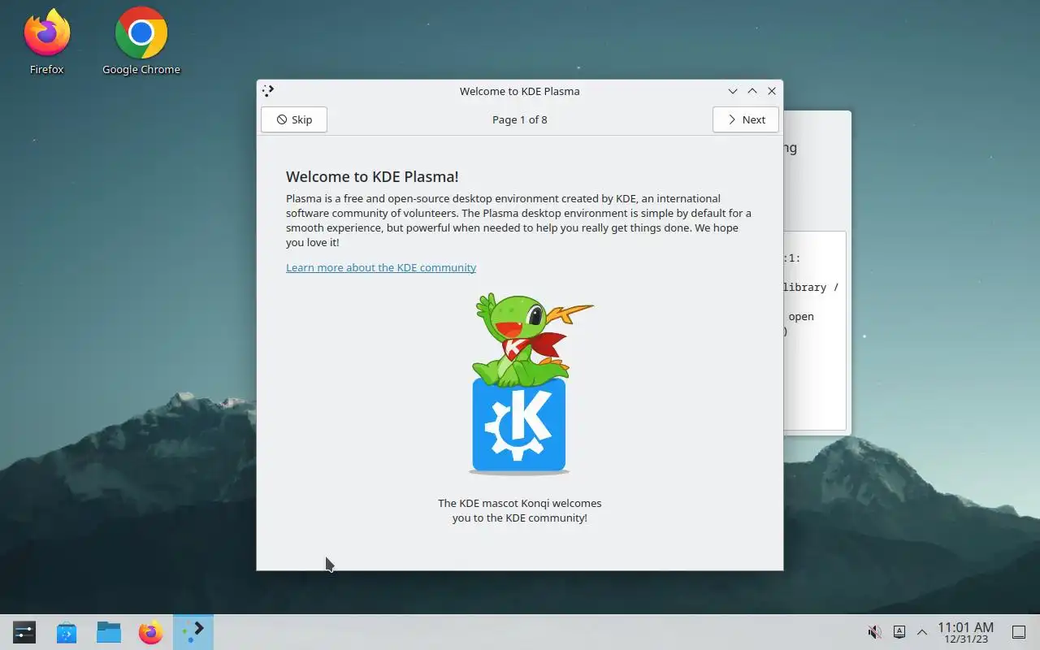Open the clock showing 11:01 AM

966,632
